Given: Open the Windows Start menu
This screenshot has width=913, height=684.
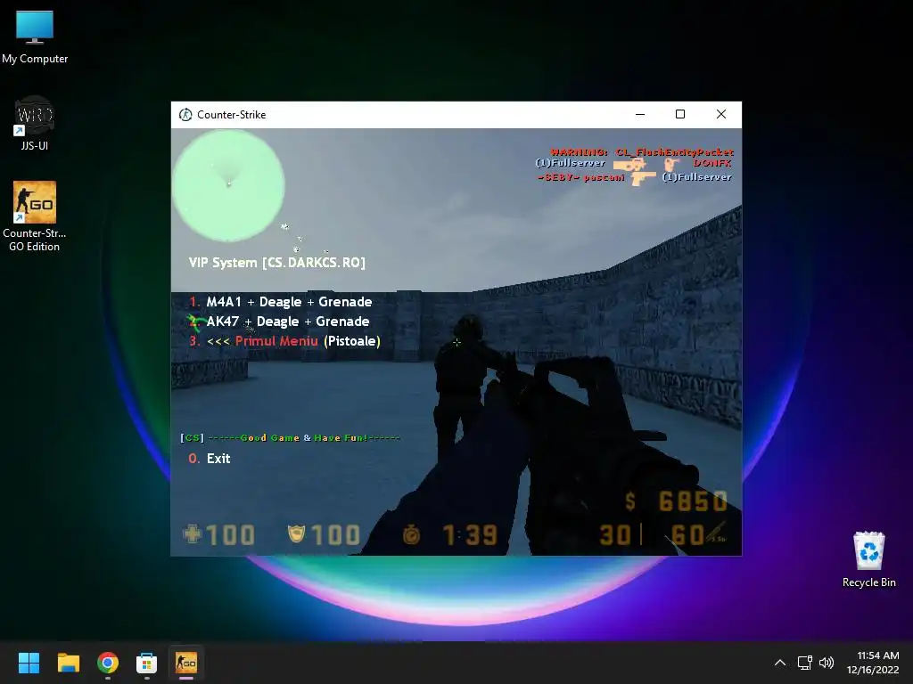Looking at the screenshot, I should point(29,663).
